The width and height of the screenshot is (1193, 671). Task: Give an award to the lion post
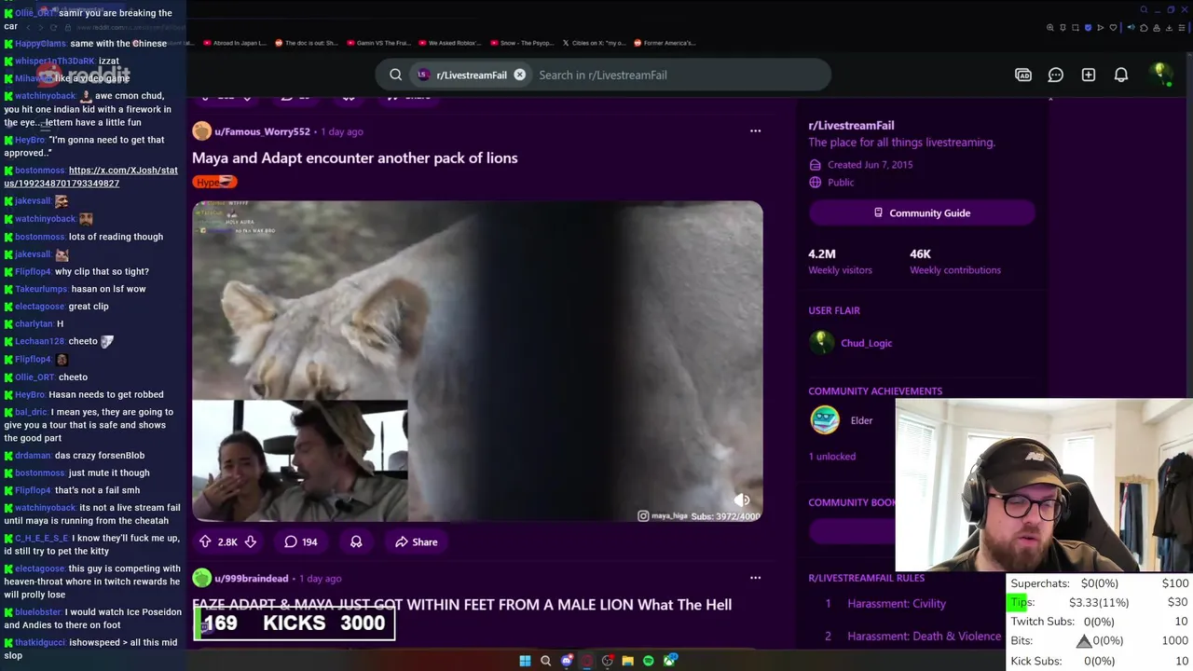[356, 541]
